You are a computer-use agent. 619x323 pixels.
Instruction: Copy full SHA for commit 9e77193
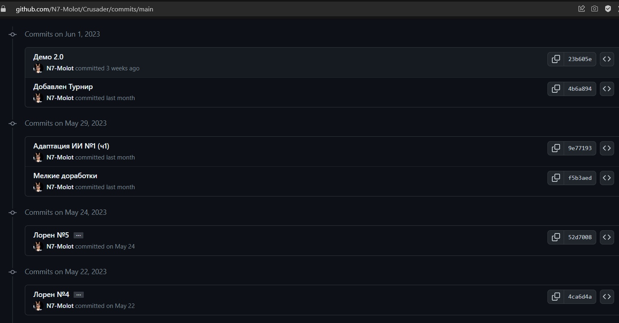pyautogui.click(x=556, y=148)
